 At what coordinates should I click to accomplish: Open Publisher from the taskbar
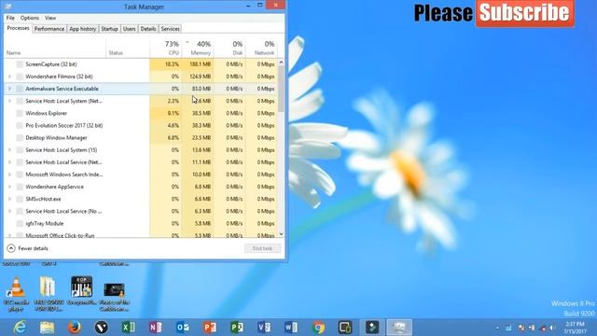point(236,328)
